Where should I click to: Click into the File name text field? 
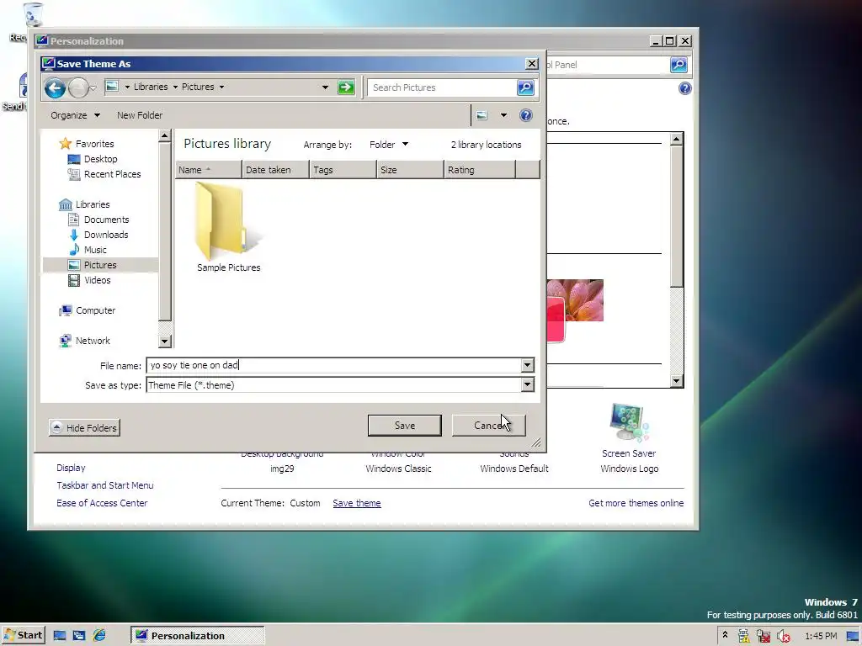(x=333, y=365)
